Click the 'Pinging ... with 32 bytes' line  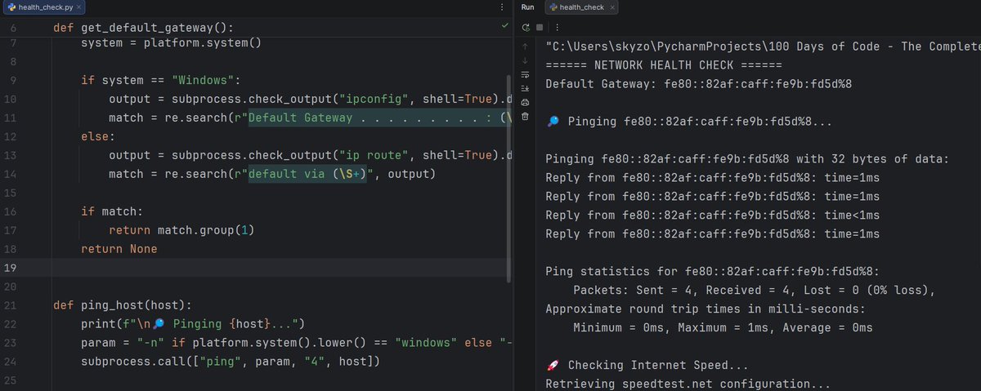point(747,158)
